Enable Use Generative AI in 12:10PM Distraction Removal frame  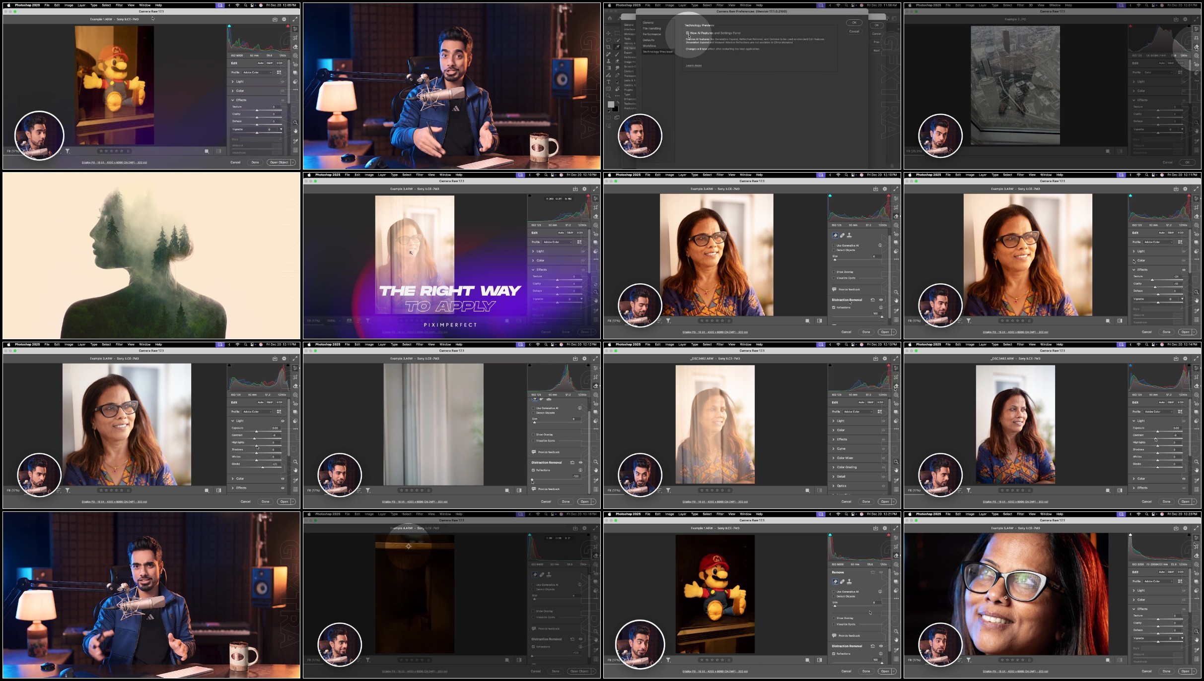click(x=834, y=246)
